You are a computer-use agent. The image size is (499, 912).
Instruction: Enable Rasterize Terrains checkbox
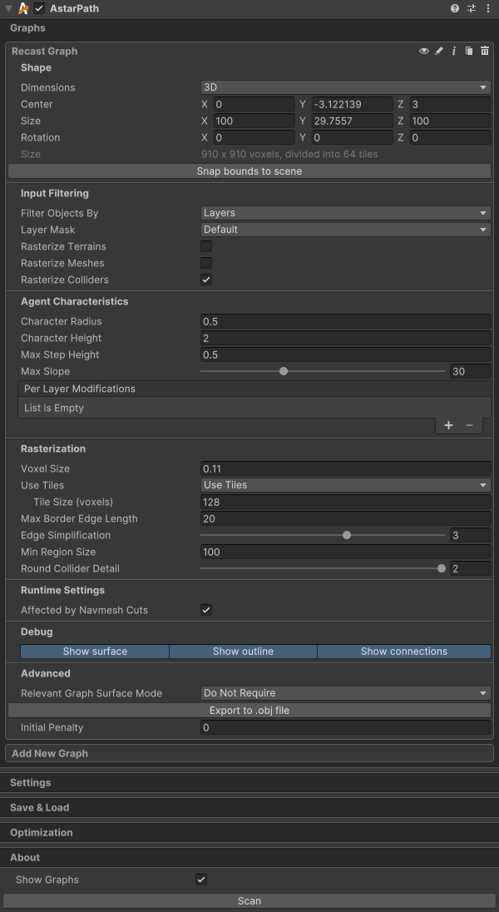click(x=206, y=246)
